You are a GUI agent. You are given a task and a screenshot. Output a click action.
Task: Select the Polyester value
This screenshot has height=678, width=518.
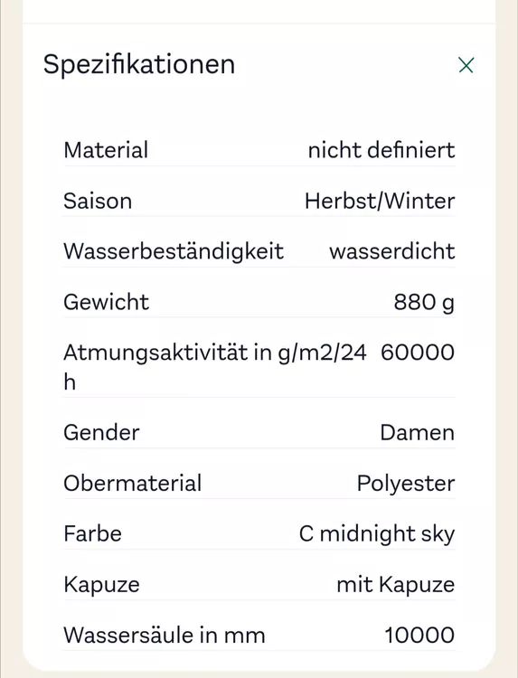(x=406, y=484)
